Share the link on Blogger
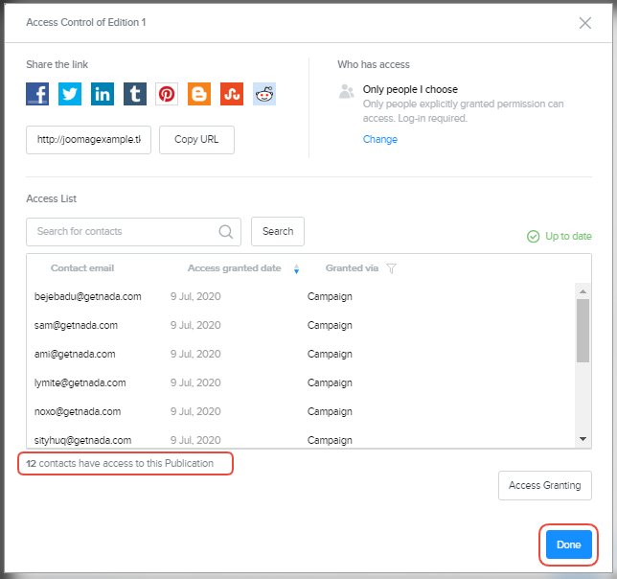Screen dimensions: 617x579 coord(199,94)
